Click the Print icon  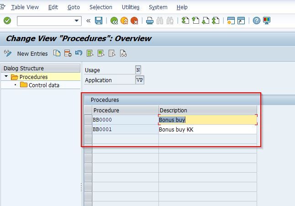[x=150, y=21]
